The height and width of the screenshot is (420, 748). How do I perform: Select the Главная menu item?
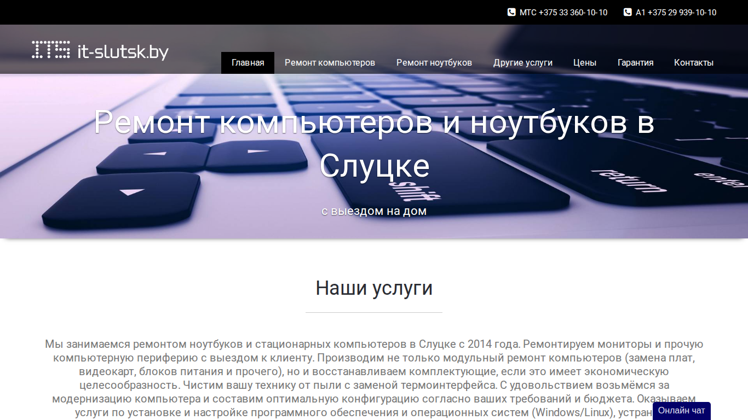tap(248, 62)
